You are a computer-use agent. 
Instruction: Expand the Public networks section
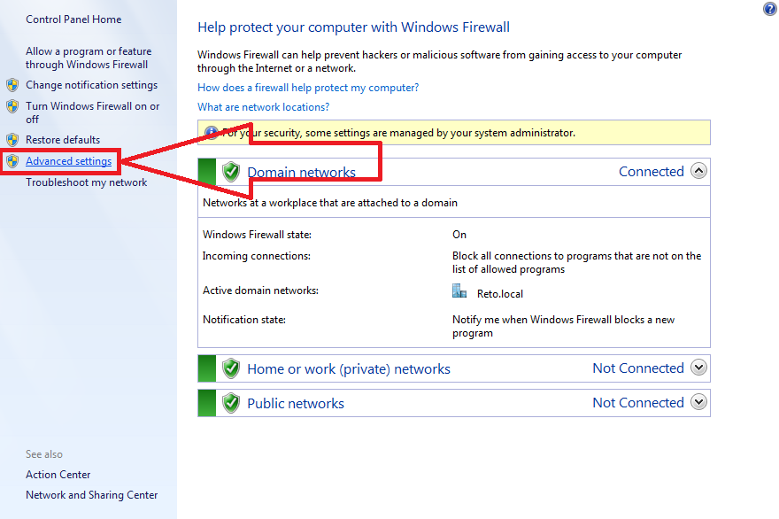(699, 402)
